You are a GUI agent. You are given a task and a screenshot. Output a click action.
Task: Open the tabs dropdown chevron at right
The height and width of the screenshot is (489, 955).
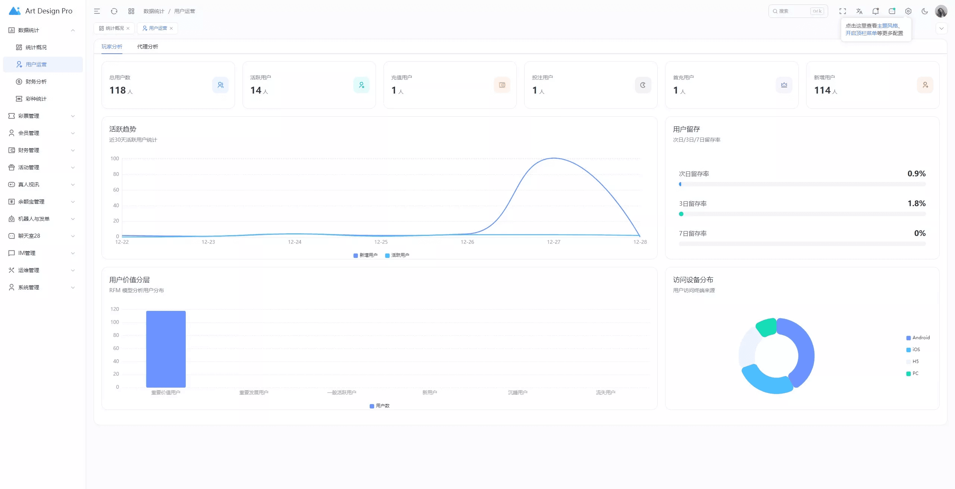(x=941, y=28)
